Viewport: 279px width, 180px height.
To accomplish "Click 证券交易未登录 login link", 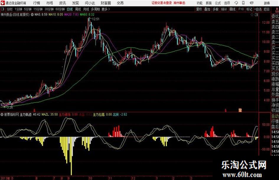I will (x=162, y=3).
